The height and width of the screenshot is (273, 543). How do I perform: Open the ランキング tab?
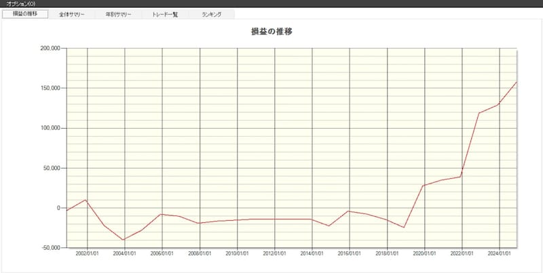pyautogui.click(x=211, y=14)
